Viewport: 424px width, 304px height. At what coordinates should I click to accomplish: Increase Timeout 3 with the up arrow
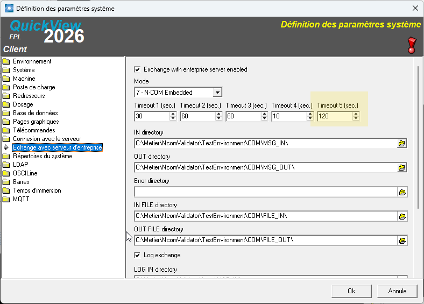(264, 114)
